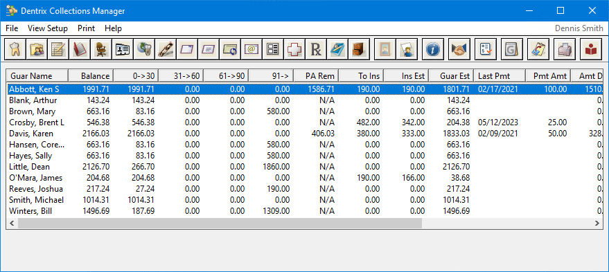The image size is (609, 272).
Task: Click the patient picture portrait icon
Action: pos(385,49)
